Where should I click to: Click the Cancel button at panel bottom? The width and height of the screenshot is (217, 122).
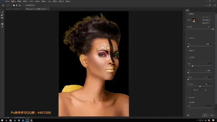point(212,115)
